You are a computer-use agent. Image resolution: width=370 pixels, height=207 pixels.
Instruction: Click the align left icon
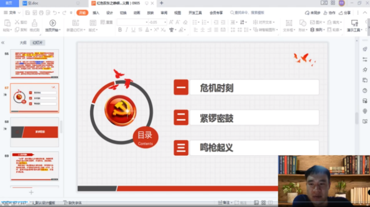click(x=196, y=30)
